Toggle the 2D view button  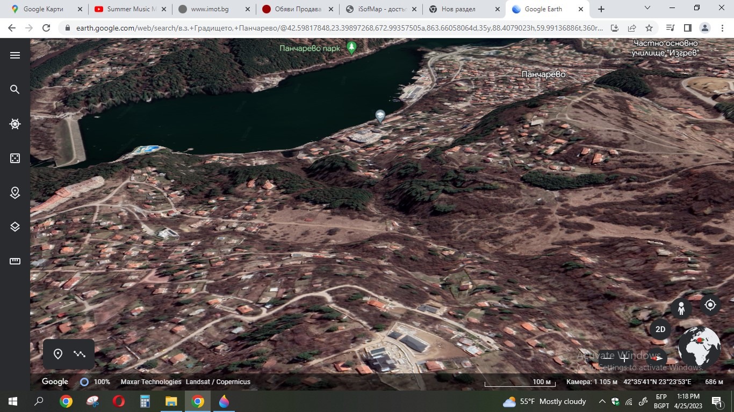tap(660, 329)
